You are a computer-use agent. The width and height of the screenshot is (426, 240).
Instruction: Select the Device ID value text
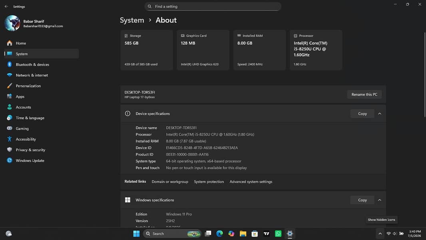[202, 148]
